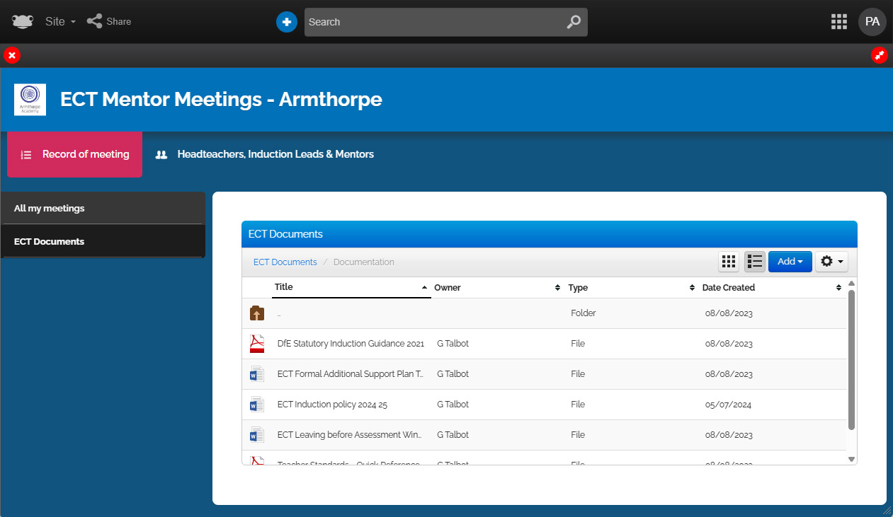Select the Record of meeting tab
The width and height of the screenshot is (893, 517).
coord(75,154)
